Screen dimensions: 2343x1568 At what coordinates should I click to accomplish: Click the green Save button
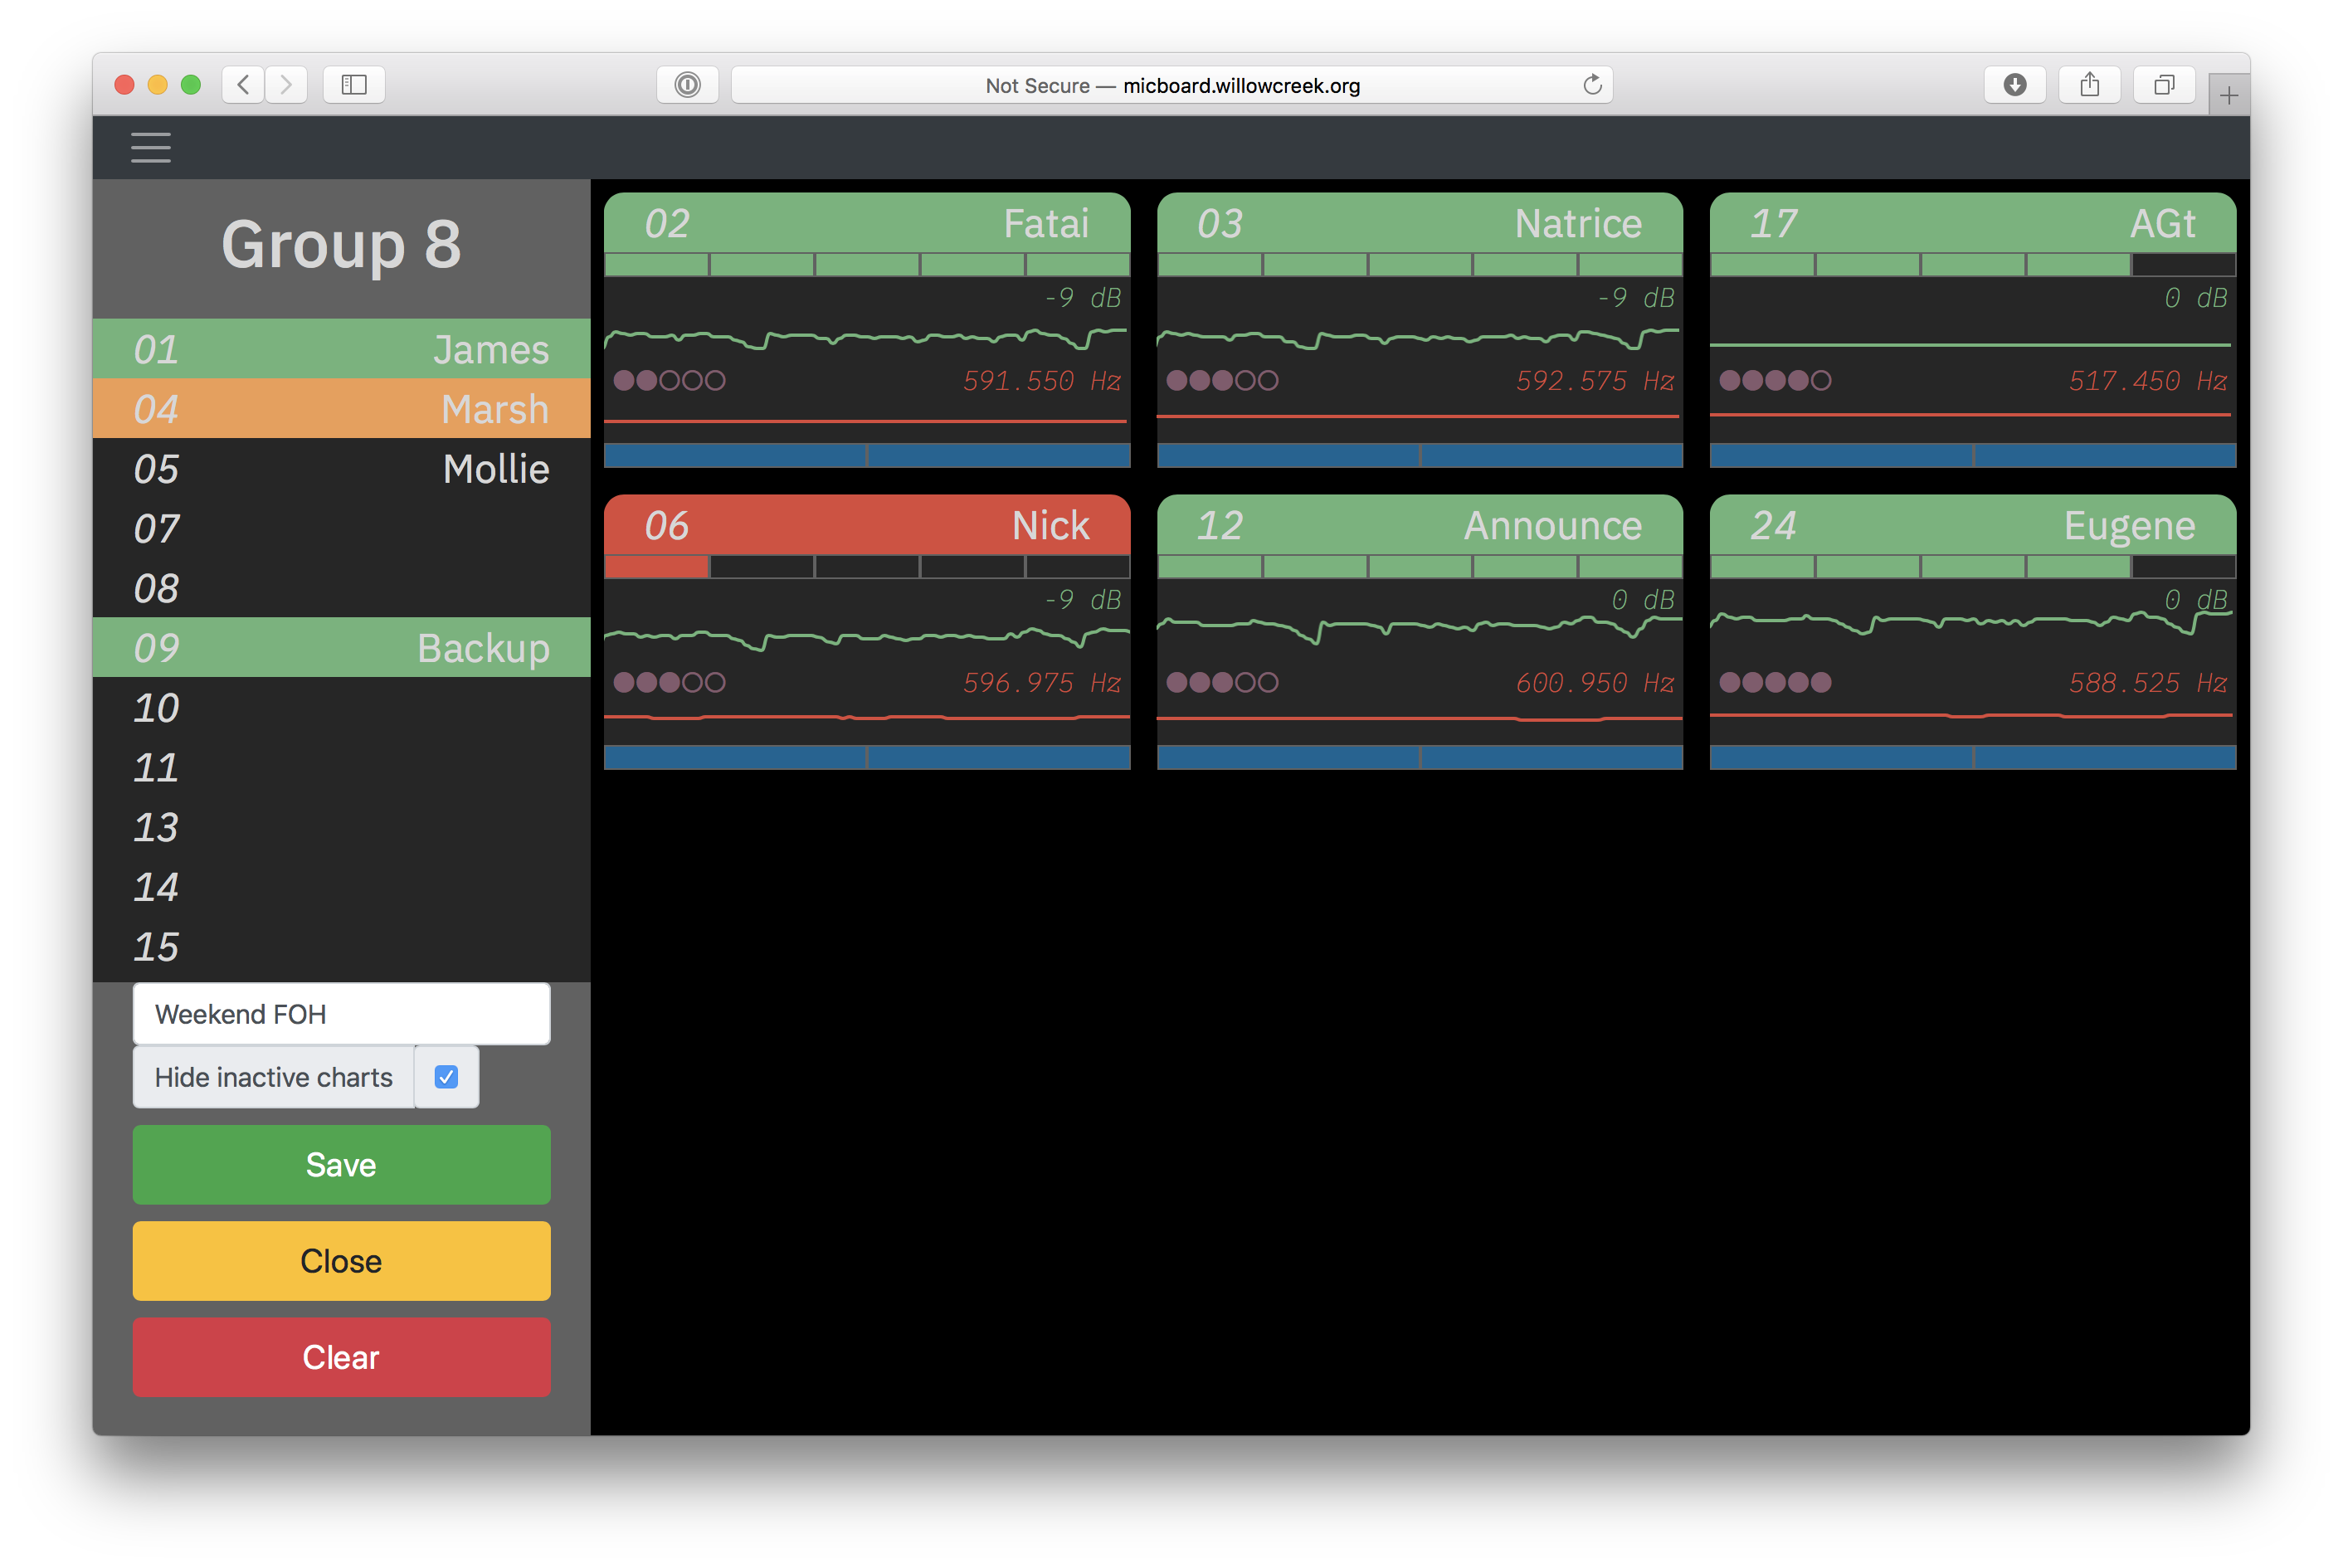(x=341, y=1165)
